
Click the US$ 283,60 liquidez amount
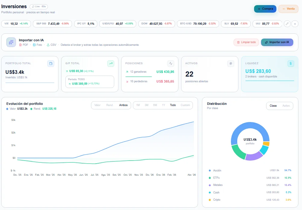click(x=258, y=71)
